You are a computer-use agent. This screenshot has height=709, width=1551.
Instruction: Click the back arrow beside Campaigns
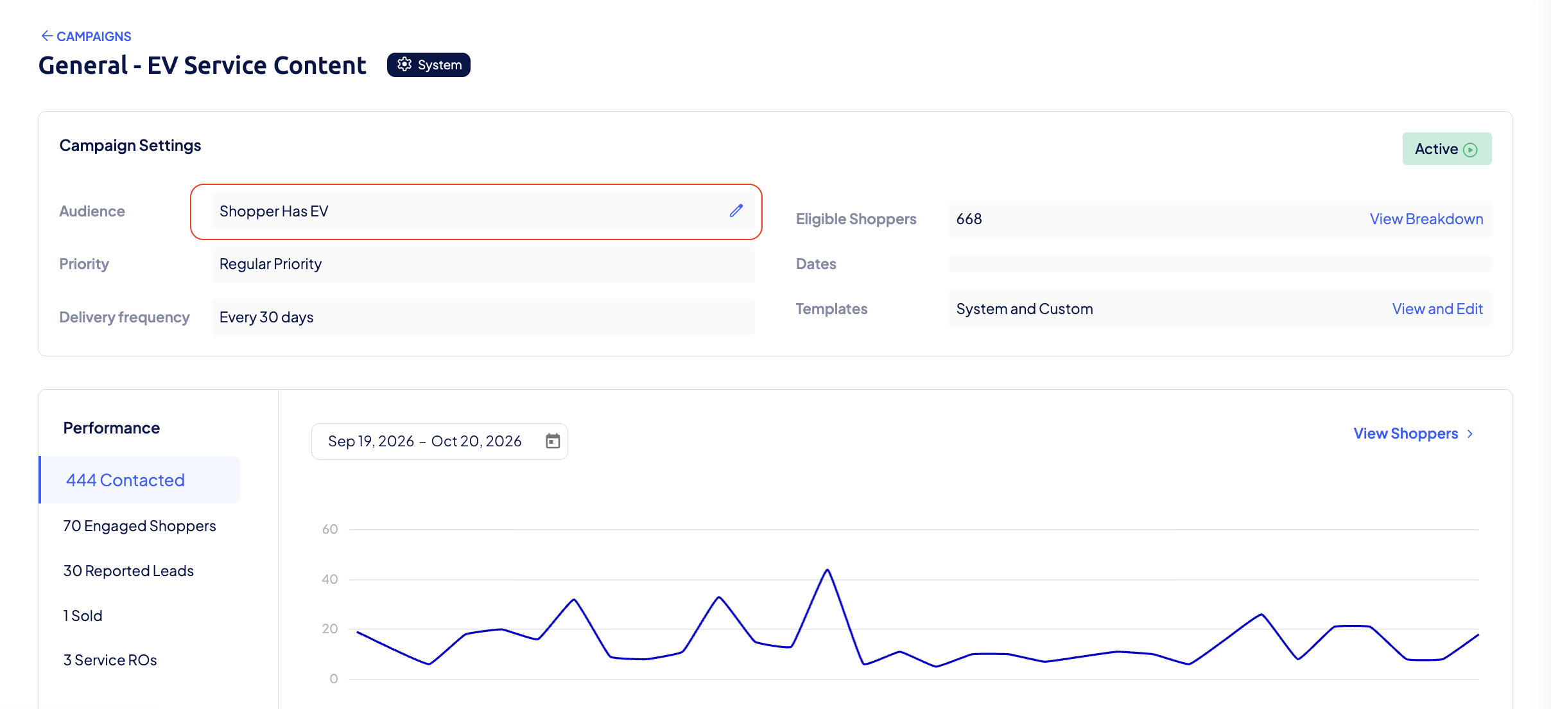click(x=47, y=36)
